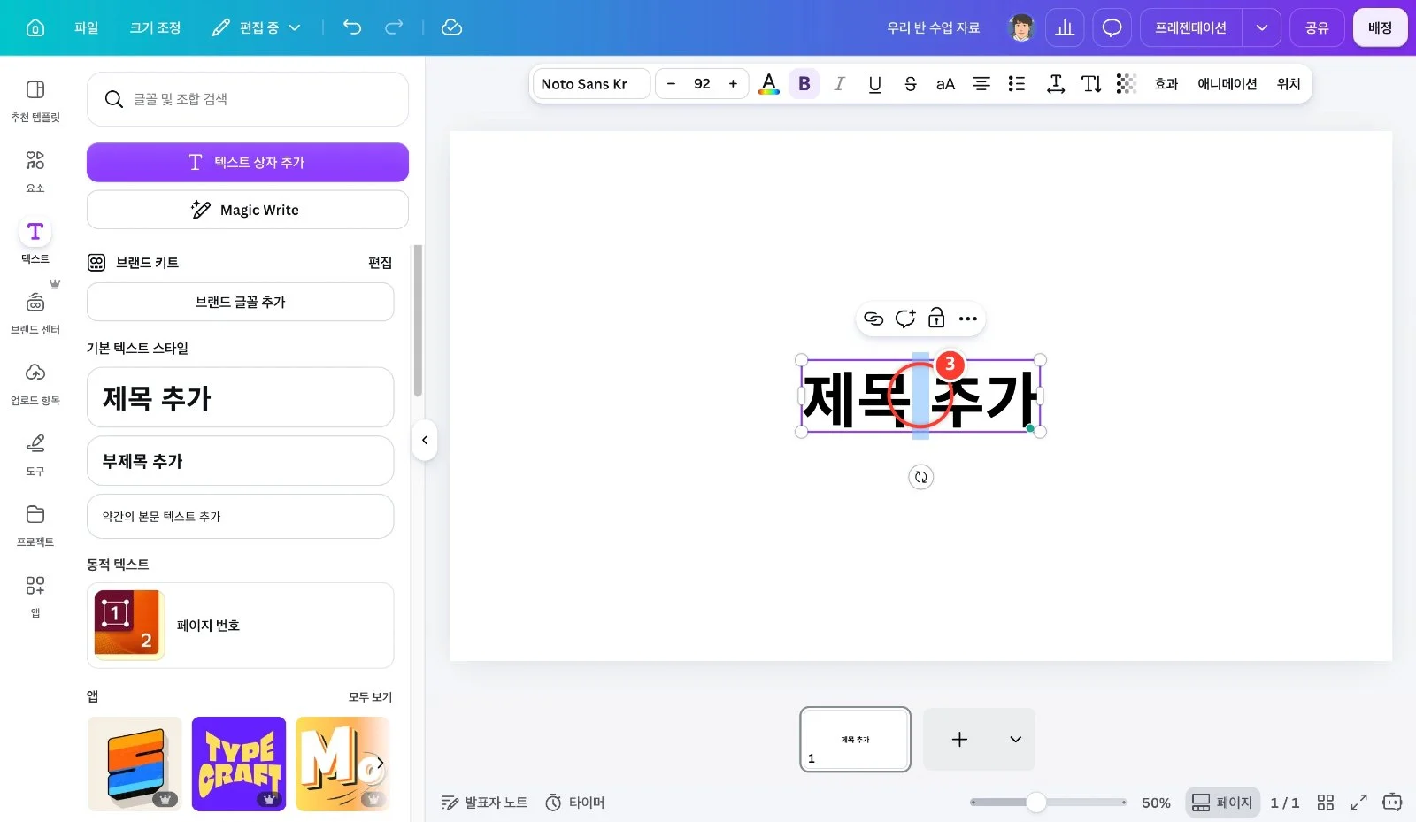This screenshot has width=1416, height=822.
Task: Open 업로드 항목 sidebar tab
Action: pyautogui.click(x=35, y=383)
